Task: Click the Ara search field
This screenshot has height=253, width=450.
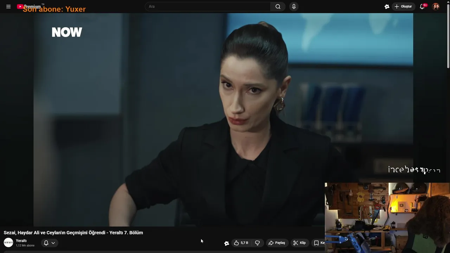Action: pos(207,7)
